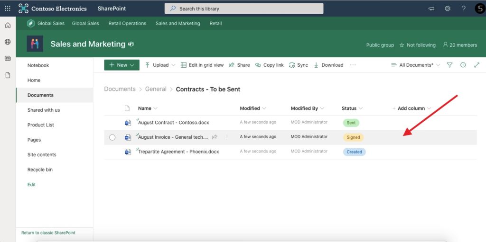Open the New button dropdown
486x242 pixels.
pos(122,65)
